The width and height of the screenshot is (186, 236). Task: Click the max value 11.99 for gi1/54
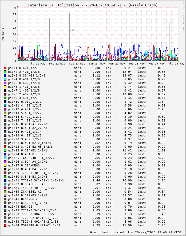(x=127, y=225)
